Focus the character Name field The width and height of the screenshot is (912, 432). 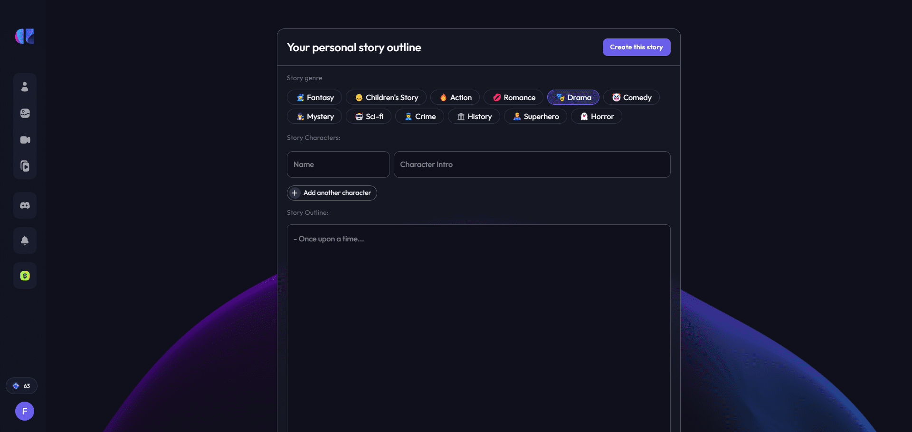tap(338, 165)
